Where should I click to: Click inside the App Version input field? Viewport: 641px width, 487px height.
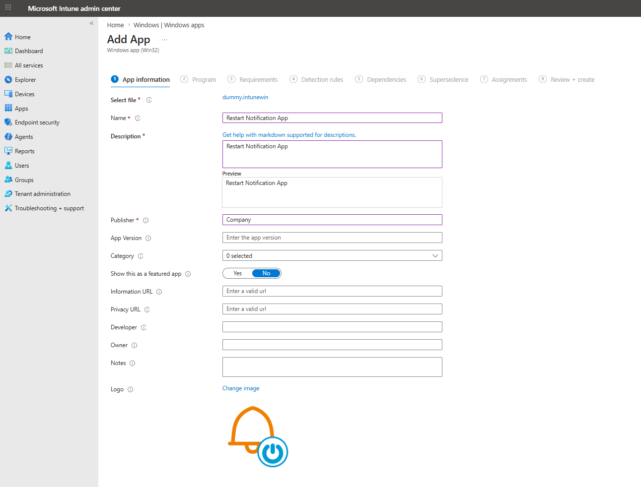click(332, 238)
